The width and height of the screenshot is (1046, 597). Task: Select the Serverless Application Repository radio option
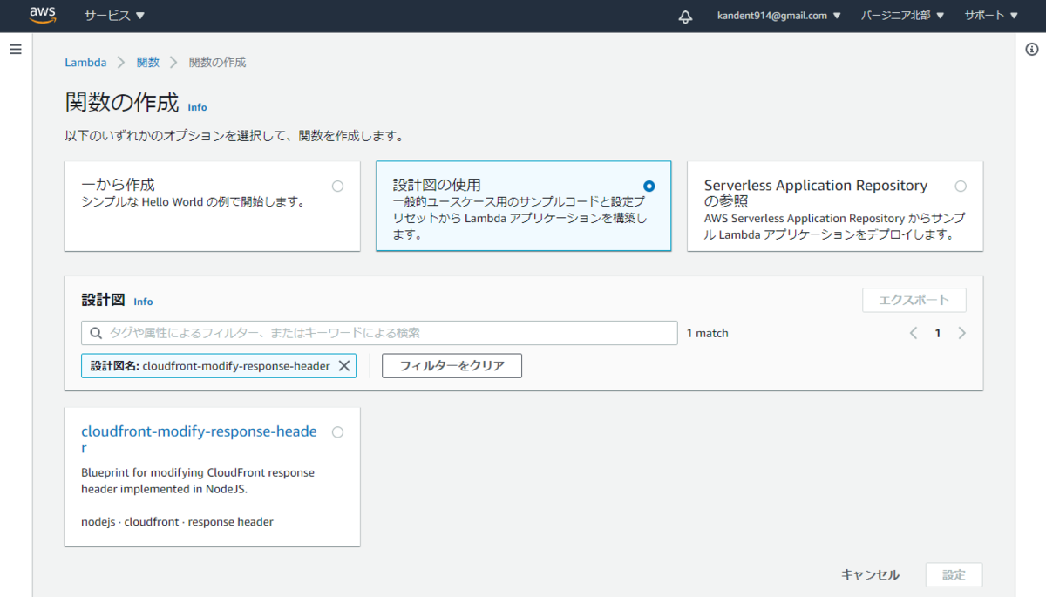961,186
